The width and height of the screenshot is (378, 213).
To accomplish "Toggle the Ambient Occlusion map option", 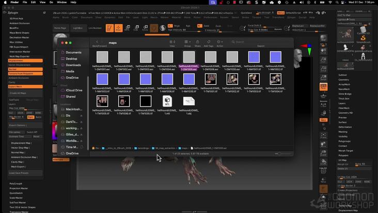I will tap(25, 78).
